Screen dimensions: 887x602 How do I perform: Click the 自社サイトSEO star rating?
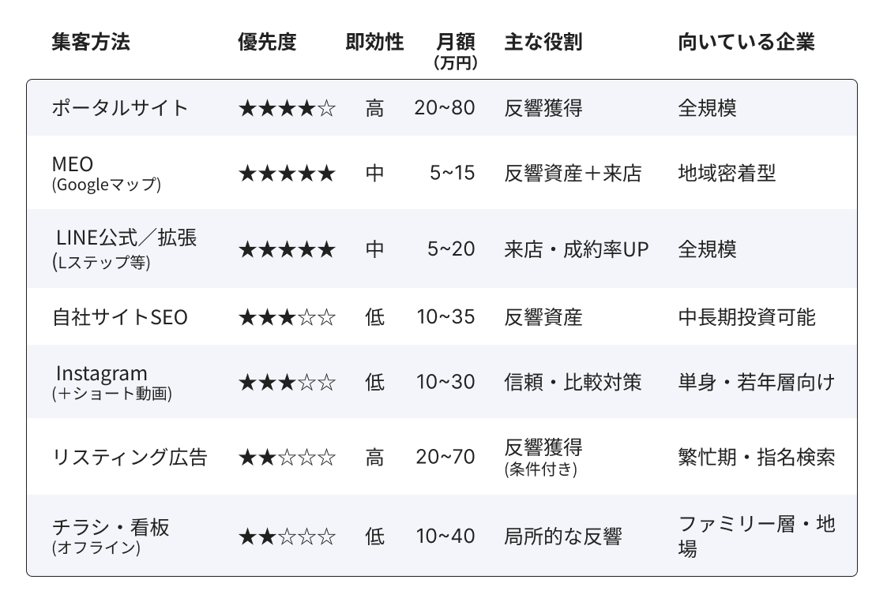[287, 317]
